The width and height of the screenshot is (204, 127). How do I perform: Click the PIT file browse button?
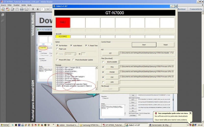(110, 53)
